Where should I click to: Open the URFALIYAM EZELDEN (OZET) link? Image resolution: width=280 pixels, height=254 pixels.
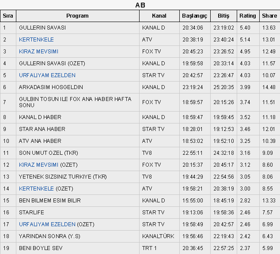click(47, 224)
